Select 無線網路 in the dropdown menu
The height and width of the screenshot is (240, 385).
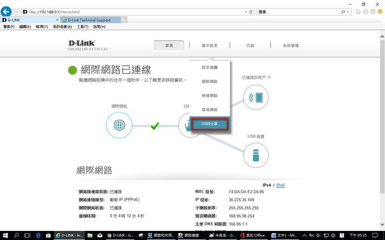tap(209, 96)
